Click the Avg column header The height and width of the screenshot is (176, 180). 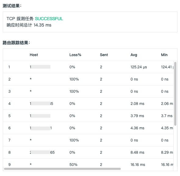click(x=134, y=55)
